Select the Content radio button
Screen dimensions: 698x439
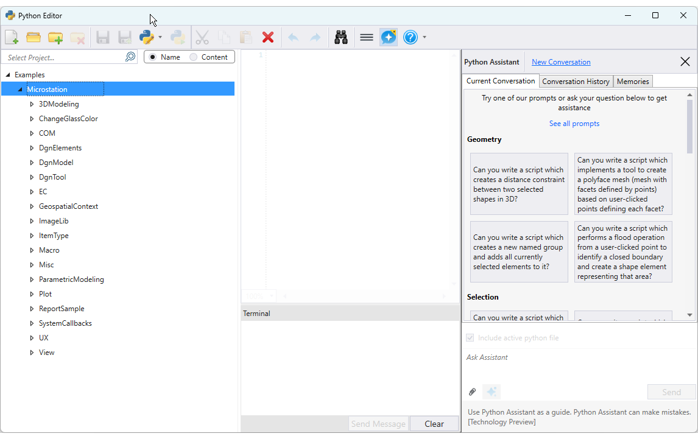pyautogui.click(x=194, y=57)
